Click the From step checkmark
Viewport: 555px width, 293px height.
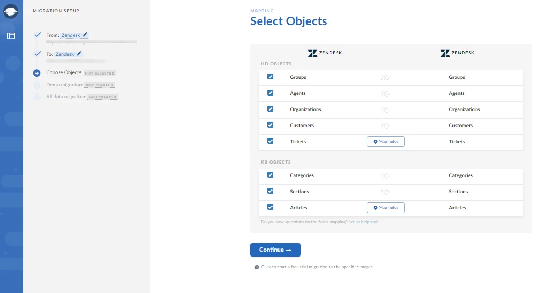click(x=38, y=35)
